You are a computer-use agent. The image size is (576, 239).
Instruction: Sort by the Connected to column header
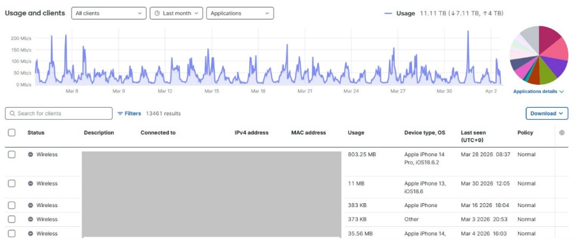coord(158,133)
